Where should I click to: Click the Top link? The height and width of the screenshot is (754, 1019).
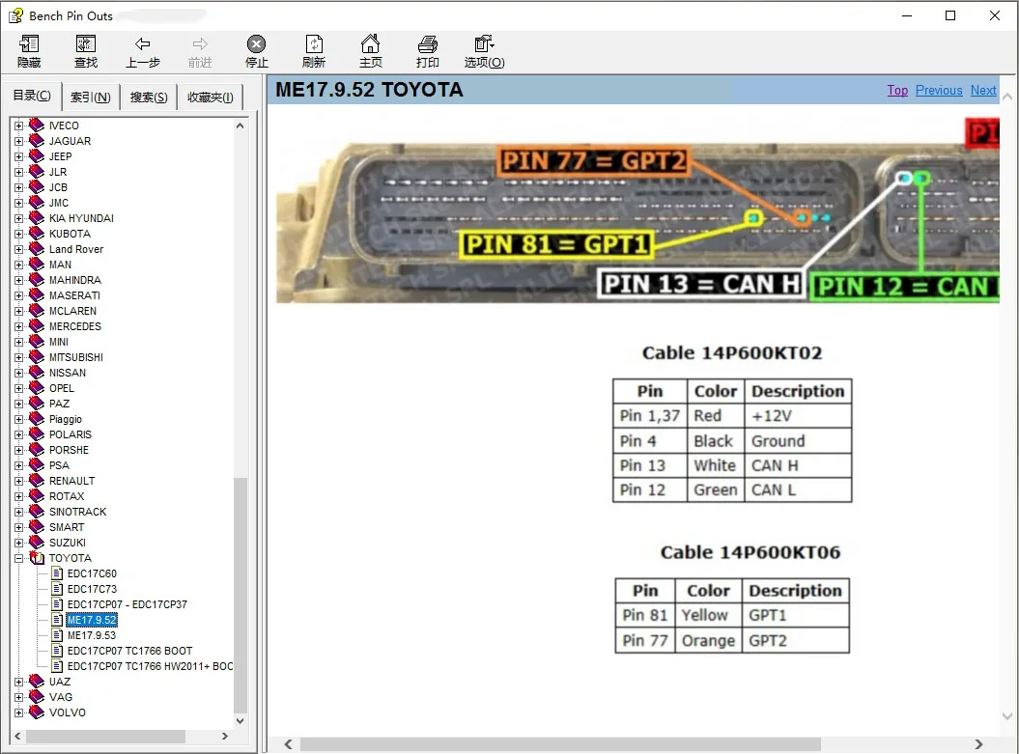pyautogui.click(x=897, y=91)
